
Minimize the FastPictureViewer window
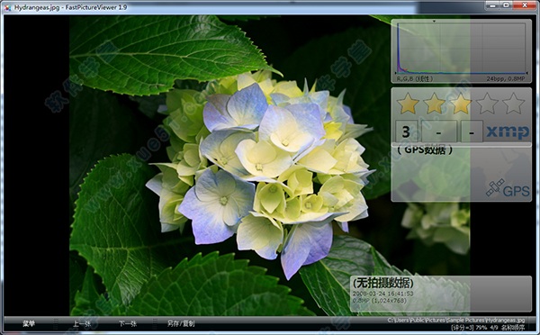click(x=493, y=5)
